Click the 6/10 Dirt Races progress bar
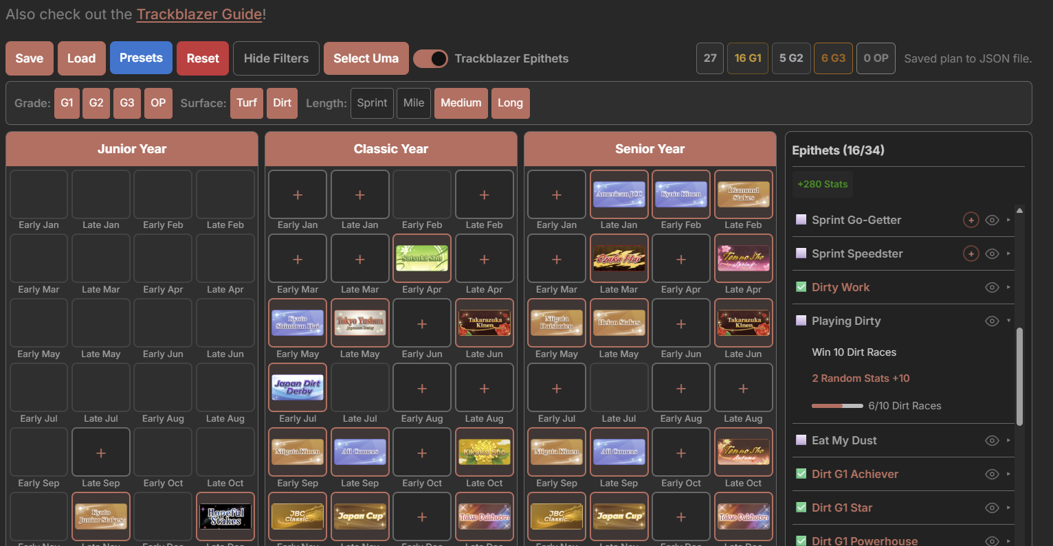Screen dimensions: 1053x546 click(837, 406)
